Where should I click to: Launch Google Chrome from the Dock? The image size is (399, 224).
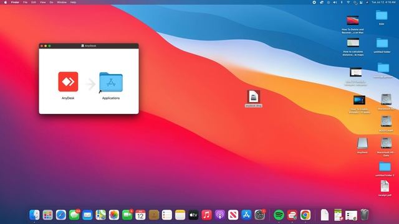(305, 215)
